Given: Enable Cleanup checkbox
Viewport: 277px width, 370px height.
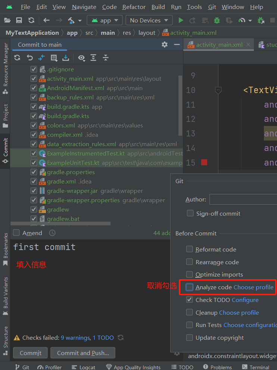Looking at the screenshot, I should (x=189, y=312).
